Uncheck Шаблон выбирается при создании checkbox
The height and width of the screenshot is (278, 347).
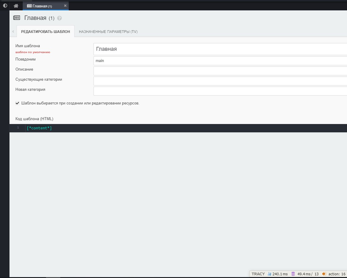17,103
